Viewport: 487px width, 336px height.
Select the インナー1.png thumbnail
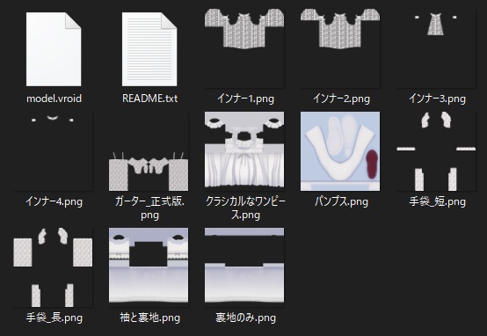[244, 48]
